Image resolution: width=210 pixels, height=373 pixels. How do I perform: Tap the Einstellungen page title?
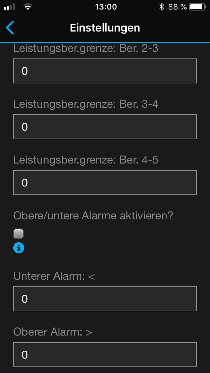tap(105, 28)
